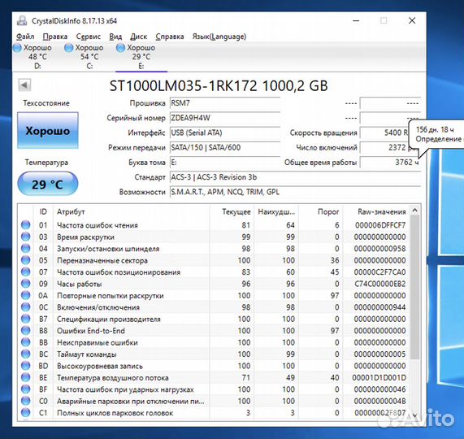The height and width of the screenshot is (439, 464).
Task: Open the Сервис menu
Action: [x=89, y=37]
